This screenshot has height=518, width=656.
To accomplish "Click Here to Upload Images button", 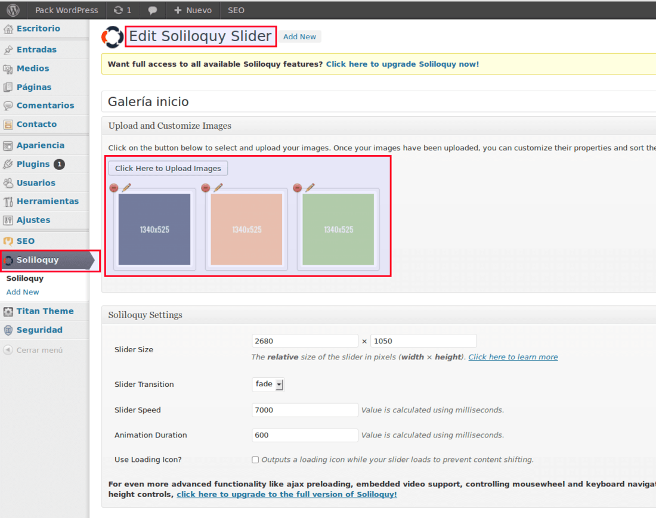I will tap(168, 169).
